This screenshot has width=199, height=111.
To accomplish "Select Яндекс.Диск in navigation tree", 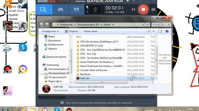I will pos(53,81).
